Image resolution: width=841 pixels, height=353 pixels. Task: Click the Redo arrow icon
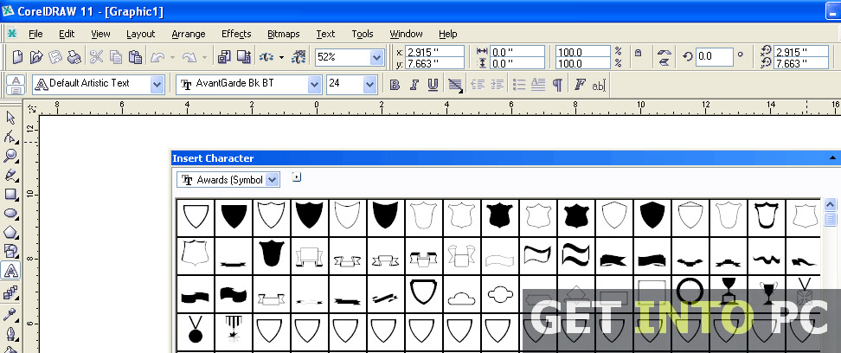click(189, 57)
